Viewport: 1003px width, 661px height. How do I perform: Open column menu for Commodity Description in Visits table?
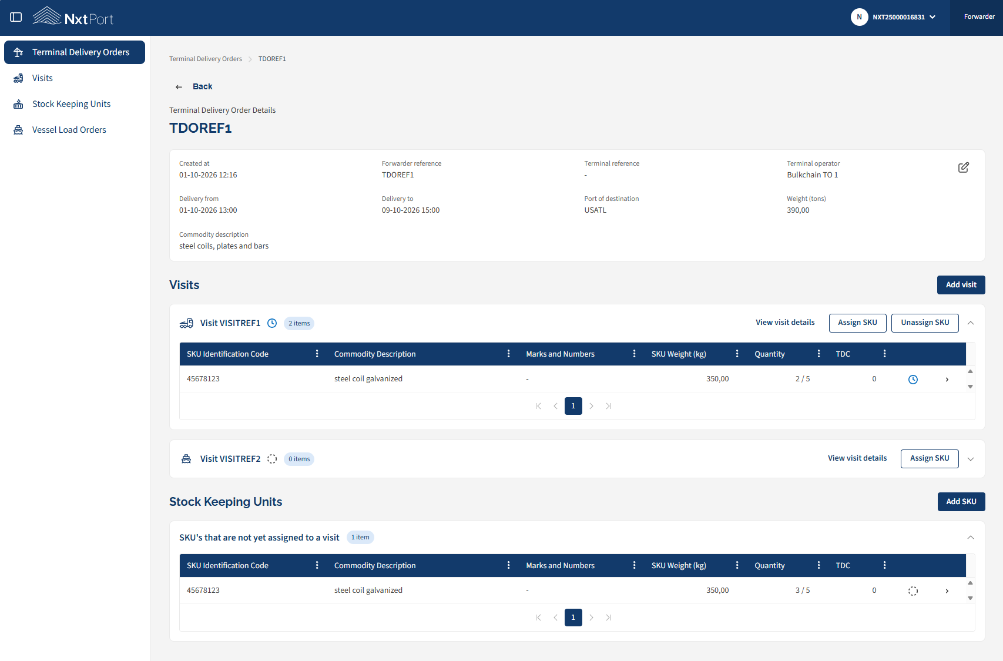tap(509, 354)
